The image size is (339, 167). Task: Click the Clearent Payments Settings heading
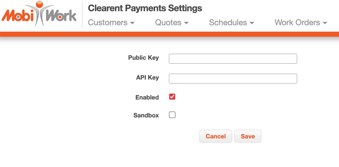pyautogui.click(x=145, y=8)
